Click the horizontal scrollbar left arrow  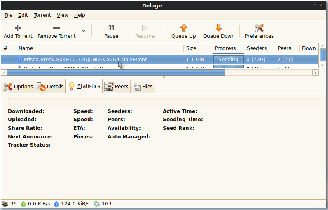tap(4, 73)
